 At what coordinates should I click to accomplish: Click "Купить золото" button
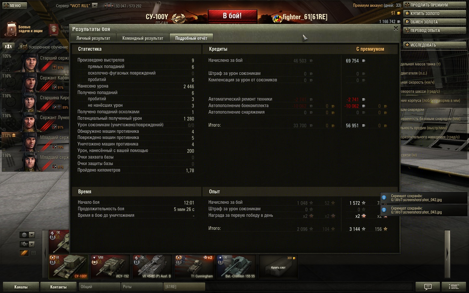(x=435, y=13)
